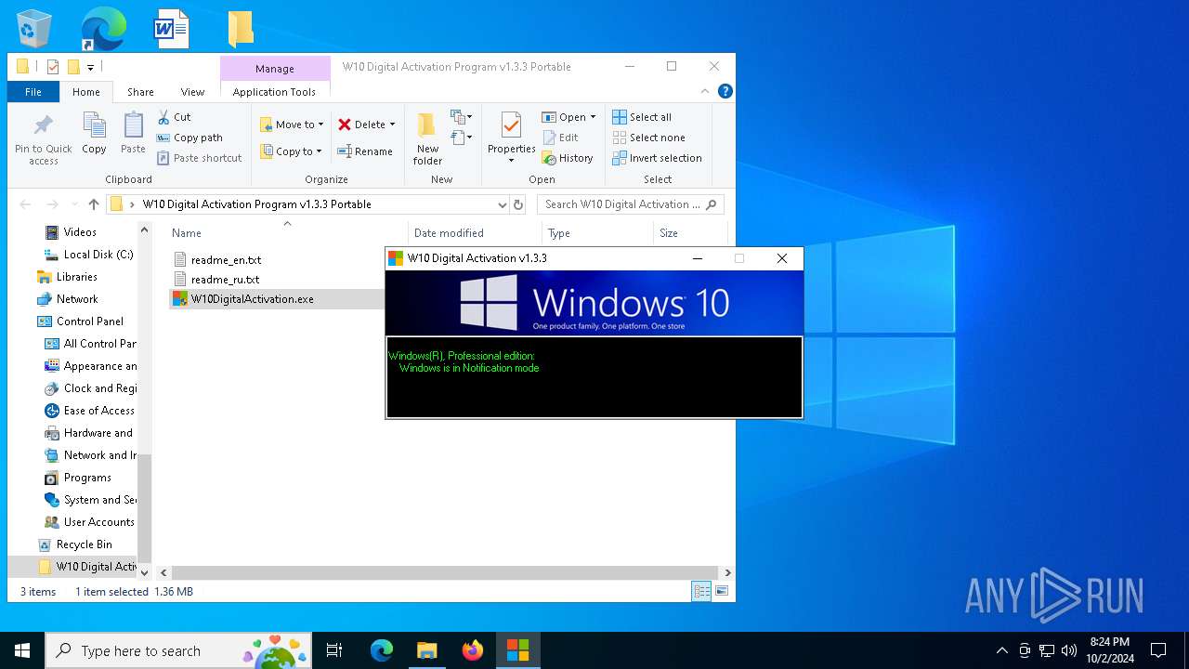Select Network in navigation pane
Screen dimensions: 1189x669
pyautogui.click(x=77, y=299)
